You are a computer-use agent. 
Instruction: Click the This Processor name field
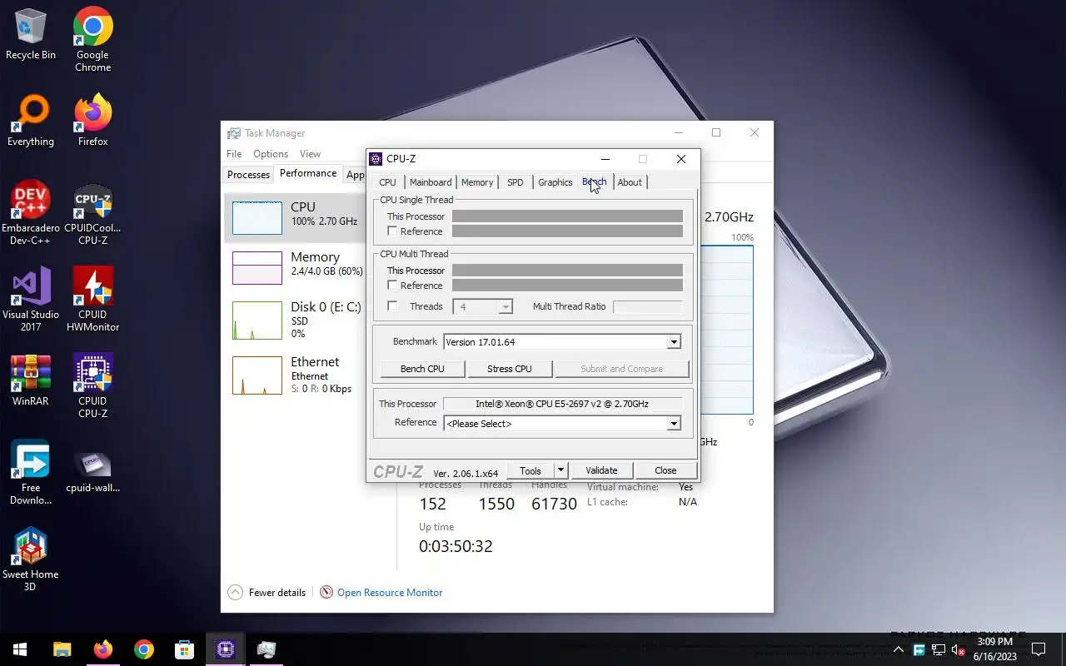562,404
